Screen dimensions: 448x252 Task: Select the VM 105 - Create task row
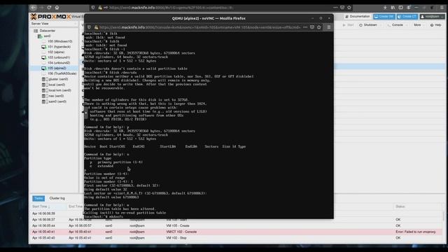237,225
